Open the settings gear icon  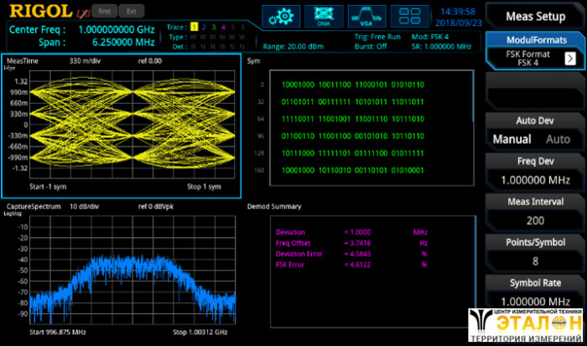282,17
